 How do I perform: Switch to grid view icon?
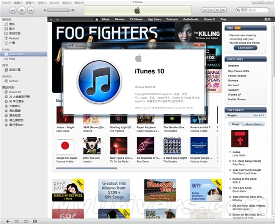click(x=217, y=10)
